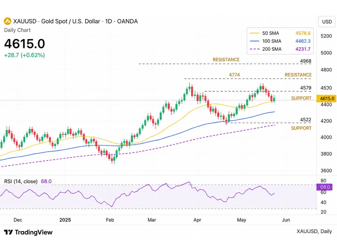Click 5000 on the price axis

(326, 53)
